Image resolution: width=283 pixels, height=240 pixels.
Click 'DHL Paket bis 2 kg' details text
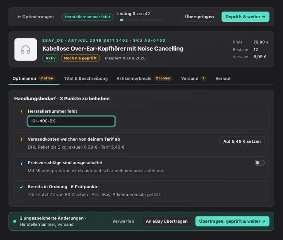76,147
